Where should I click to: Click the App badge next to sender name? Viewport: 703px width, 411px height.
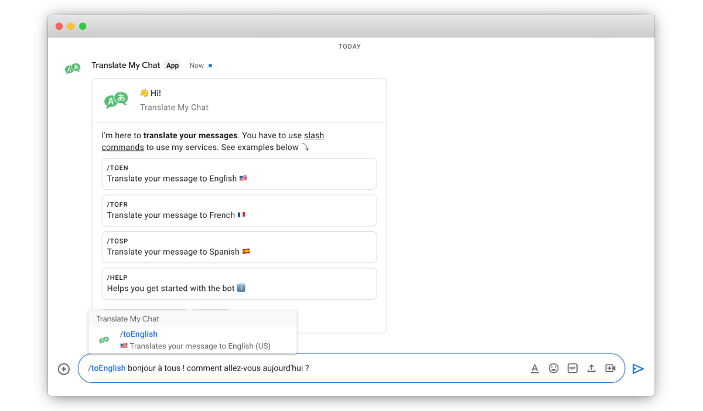172,66
